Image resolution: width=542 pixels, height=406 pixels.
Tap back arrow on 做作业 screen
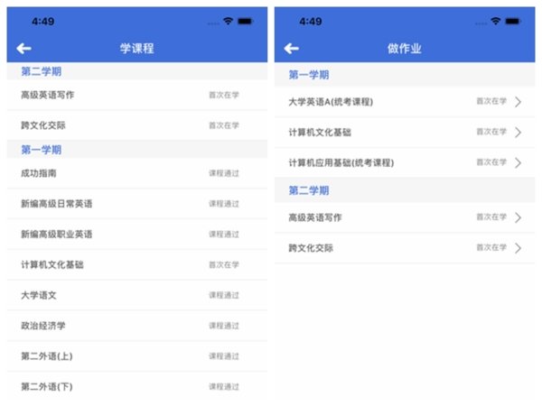(291, 49)
